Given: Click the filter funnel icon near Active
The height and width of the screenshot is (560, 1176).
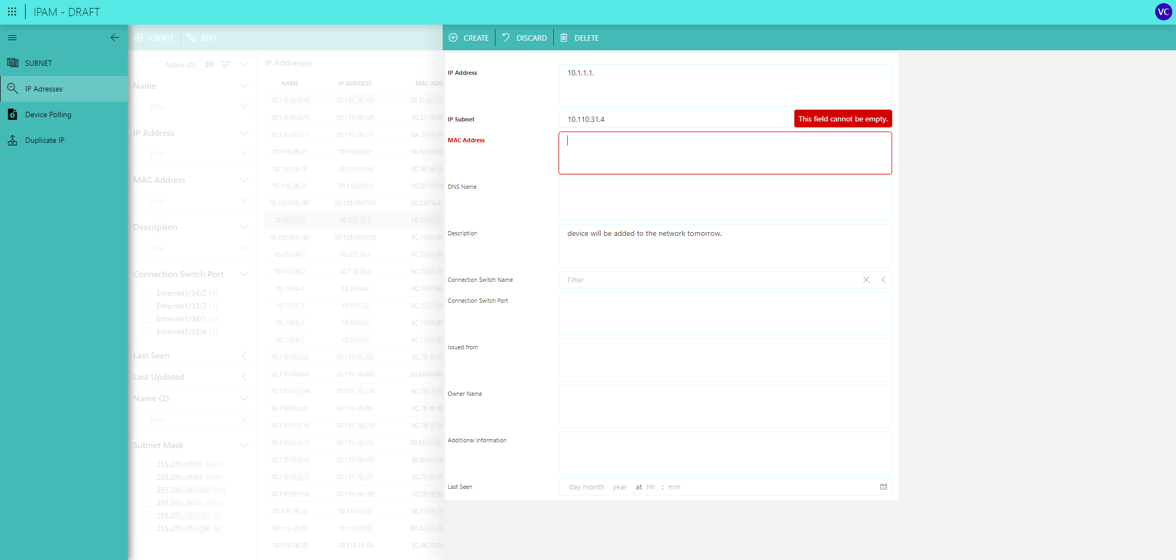Looking at the screenshot, I should [226, 64].
